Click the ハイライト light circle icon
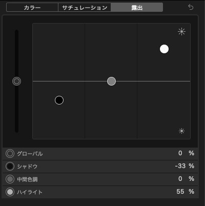The height and width of the screenshot is (206, 205). click(x=10, y=192)
